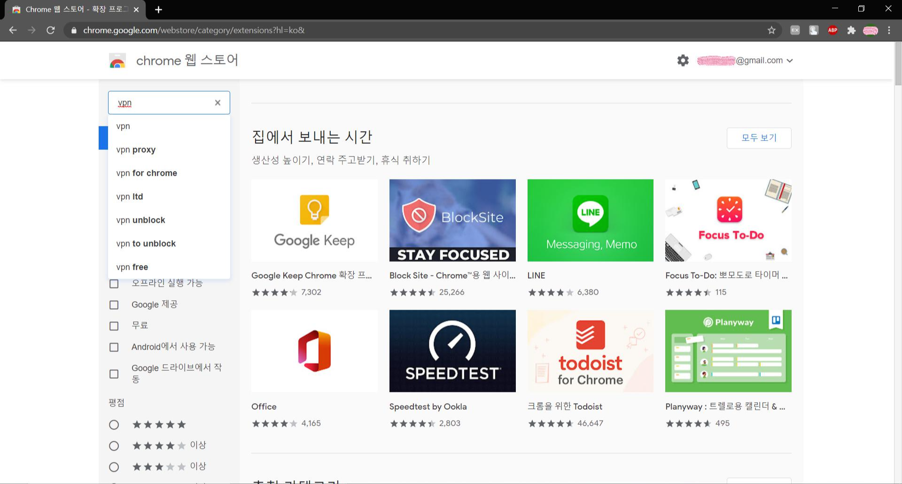This screenshot has height=484, width=902.
Task: Open the LINE title link
Action: point(536,275)
